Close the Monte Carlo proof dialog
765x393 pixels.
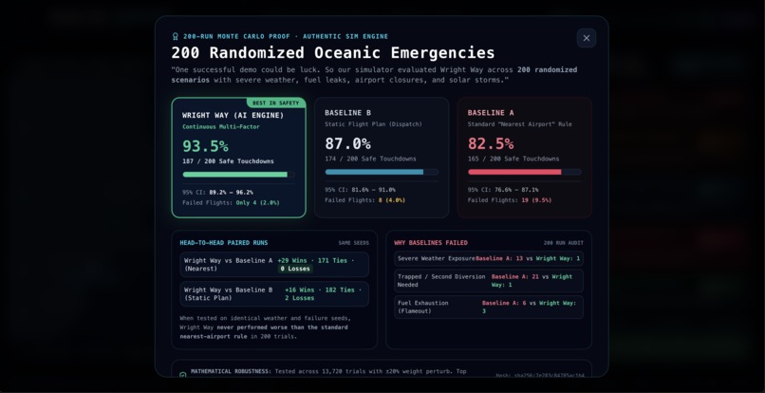(586, 38)
